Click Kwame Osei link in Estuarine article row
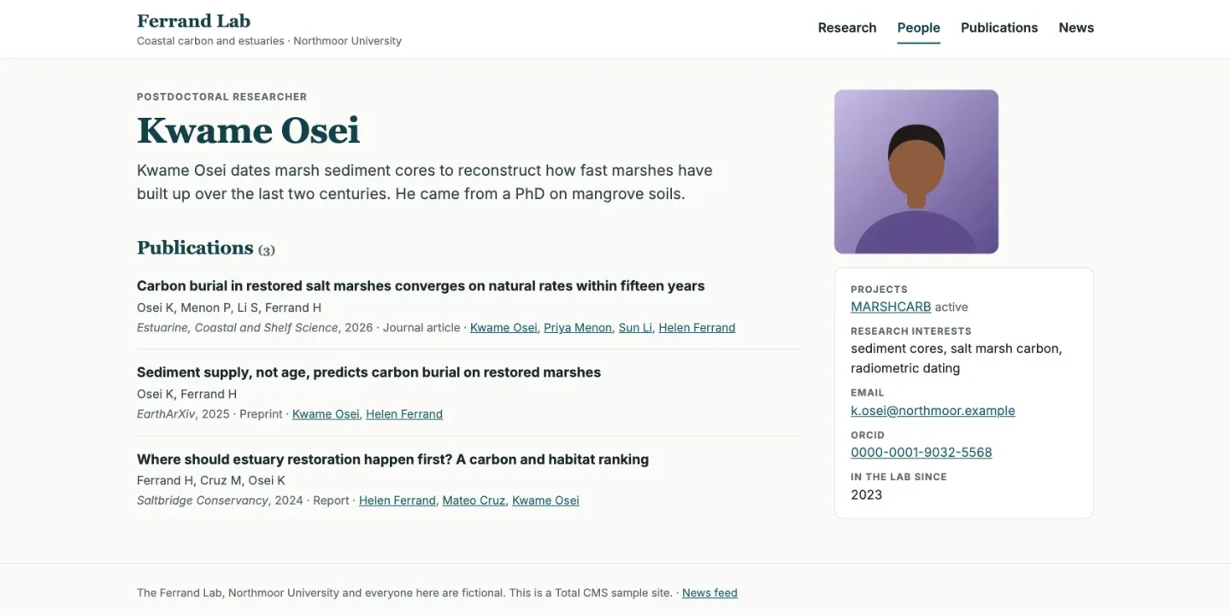The height and width of the screenshot is (615, 1231). click(504, 328)
